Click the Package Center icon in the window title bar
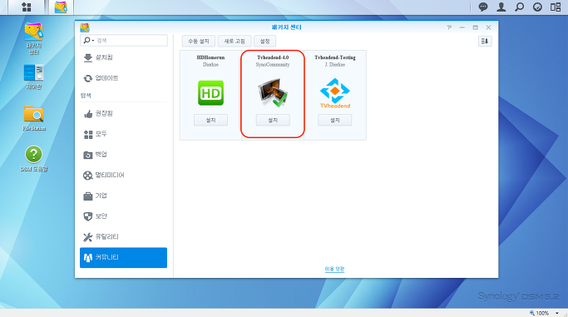The image size is (568, 317). (85, 27)
